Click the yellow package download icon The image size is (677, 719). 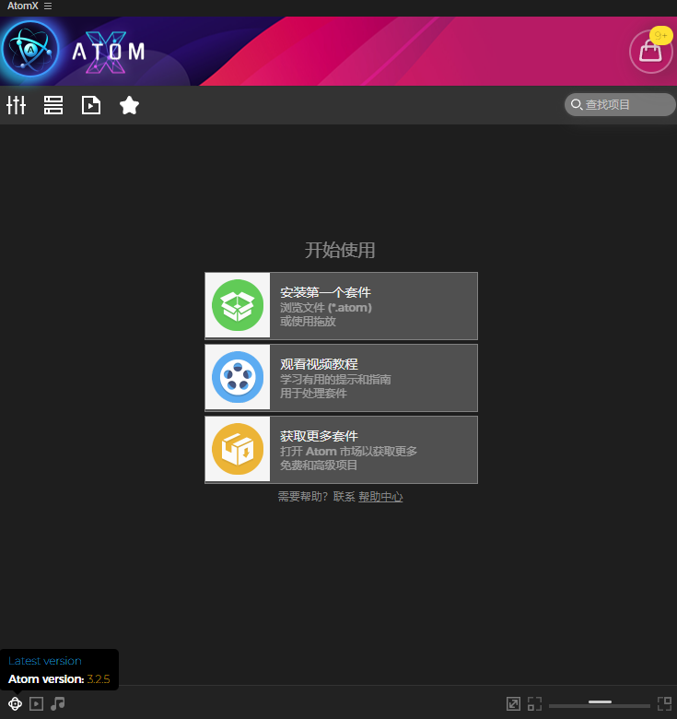(238, 449)
